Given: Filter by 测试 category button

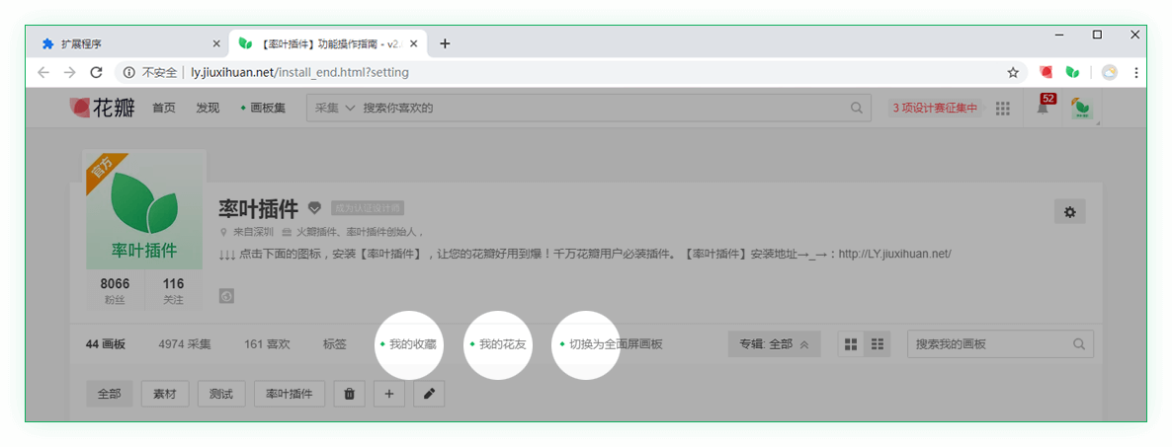Looking at the screenshot, I should (222, 394).
